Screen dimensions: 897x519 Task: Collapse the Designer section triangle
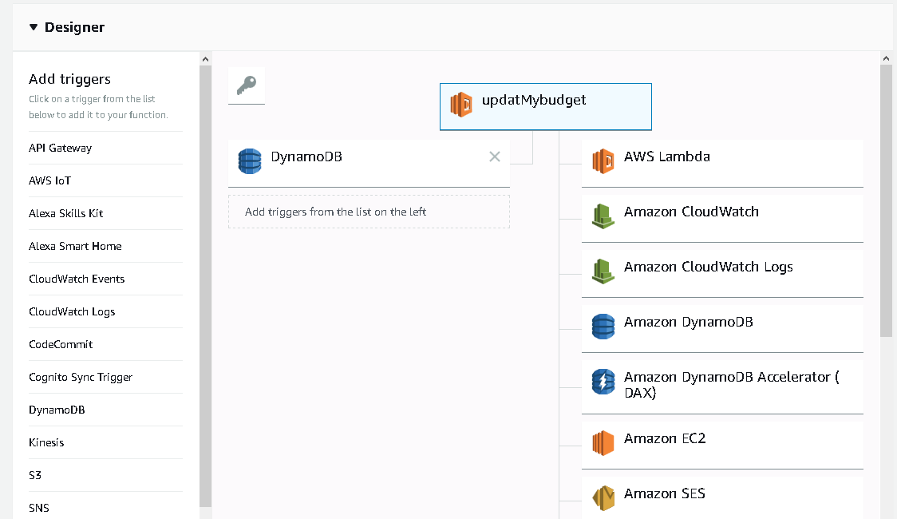(x=34, y=27)
